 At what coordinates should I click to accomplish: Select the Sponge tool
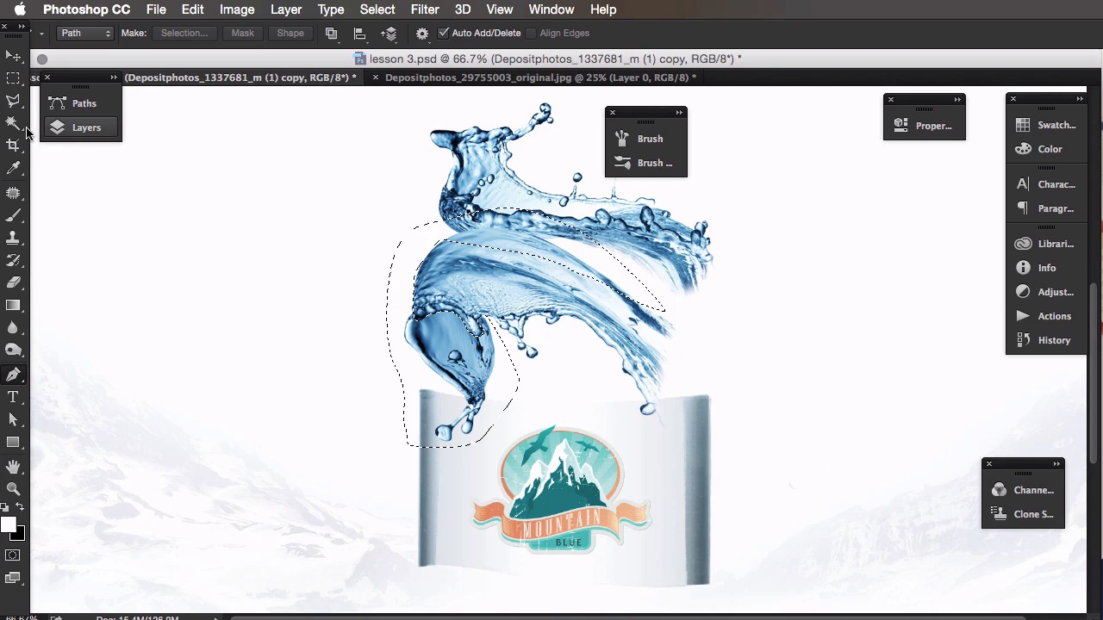(x=13, y=350)
